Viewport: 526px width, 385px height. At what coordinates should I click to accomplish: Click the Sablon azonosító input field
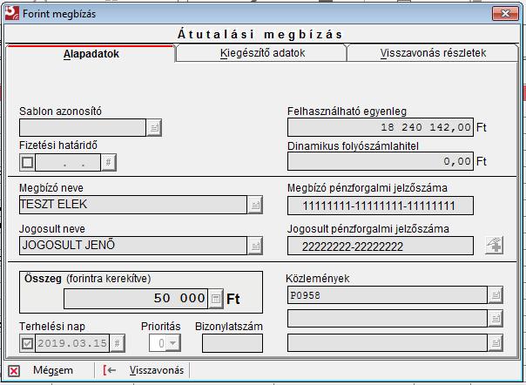[83, 127]
